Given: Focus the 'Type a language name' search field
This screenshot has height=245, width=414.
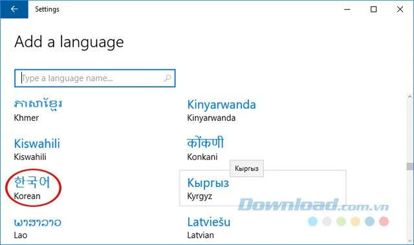Looking at the screenshot, I should coord(95,78).
